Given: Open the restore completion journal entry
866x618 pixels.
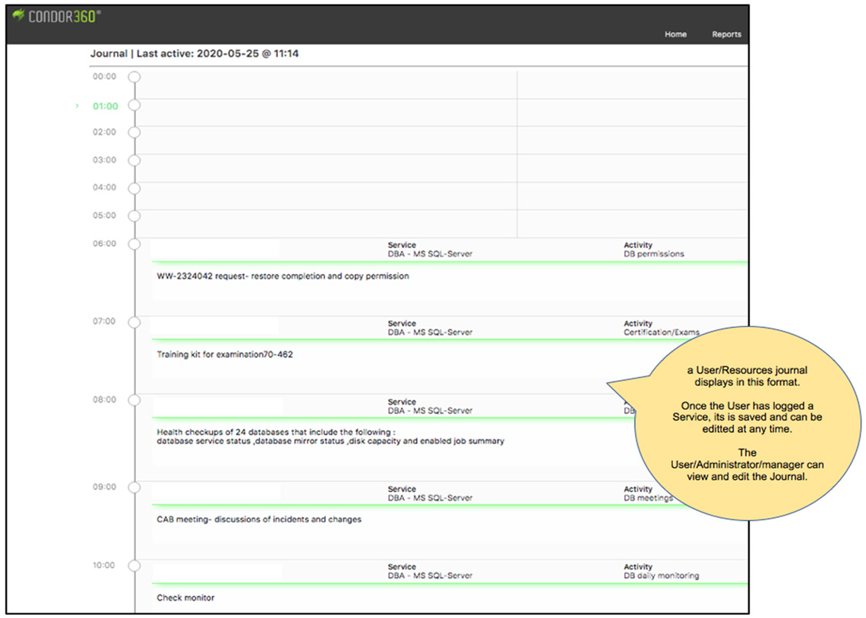Looking at the screenshot, I should pos(283,276).
